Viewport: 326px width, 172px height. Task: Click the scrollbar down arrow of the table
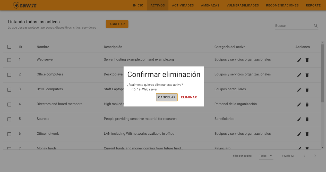click(x=323, y=148)
